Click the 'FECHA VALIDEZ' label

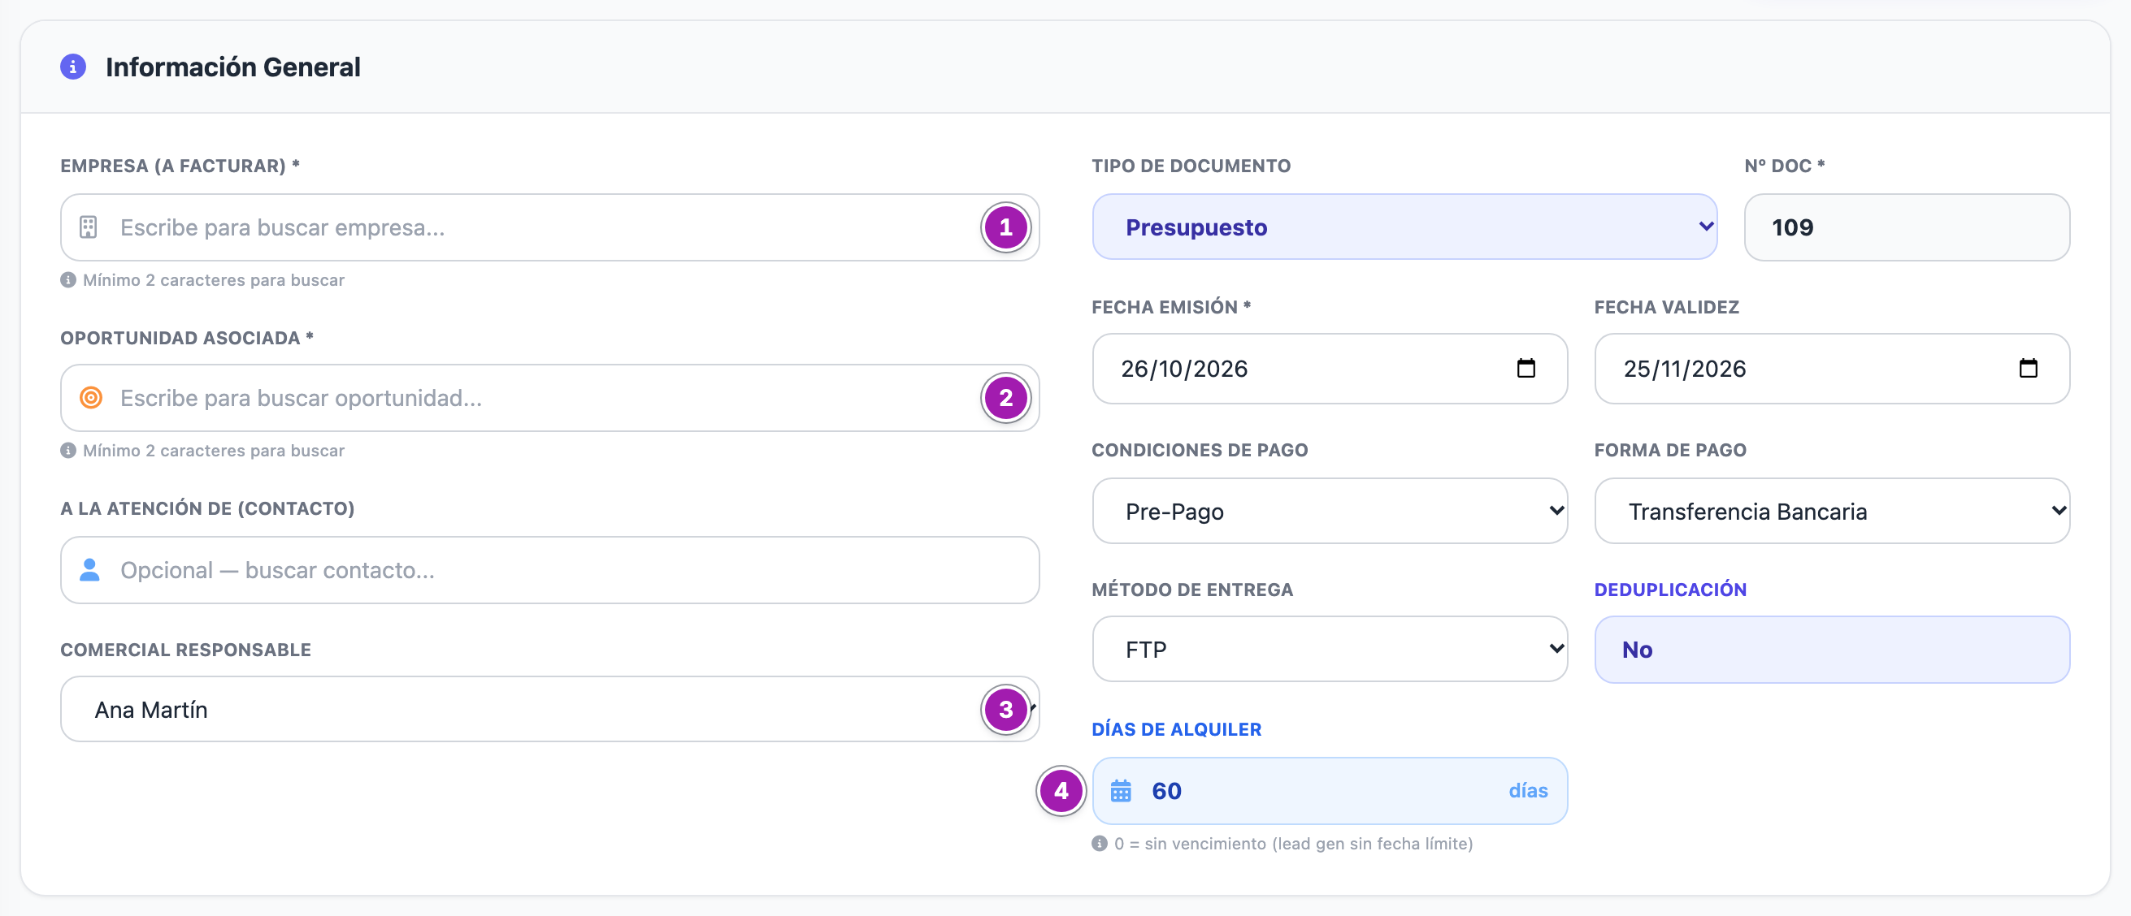point(1667,307)
